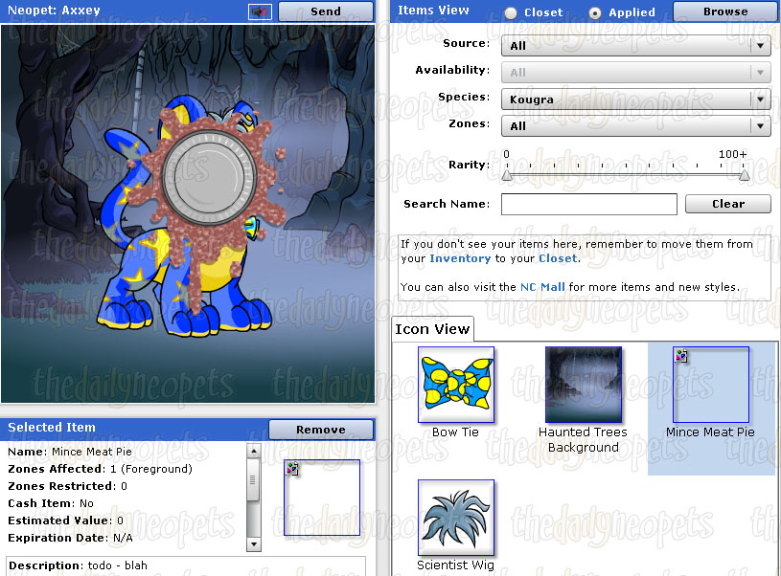Image resolution: width=781 pixels, height=576 pixels.
Task: Follow the Inventory link
Action: coord(460,258)
